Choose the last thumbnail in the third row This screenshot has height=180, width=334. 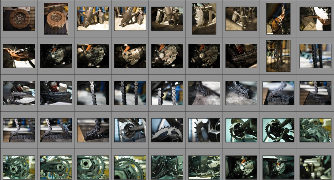pos(315,93)
